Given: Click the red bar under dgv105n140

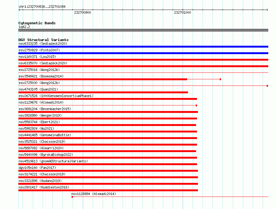Looking at the screenshot, I should (x=108, y=171).
